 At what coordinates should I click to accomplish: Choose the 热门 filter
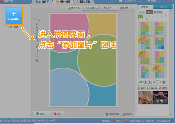pyautogui.click(x=142, y=12)
